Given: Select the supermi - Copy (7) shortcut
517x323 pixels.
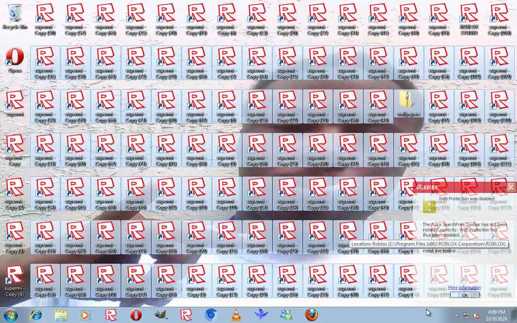Looking at the screenshot, I should [x=227, y=63].
